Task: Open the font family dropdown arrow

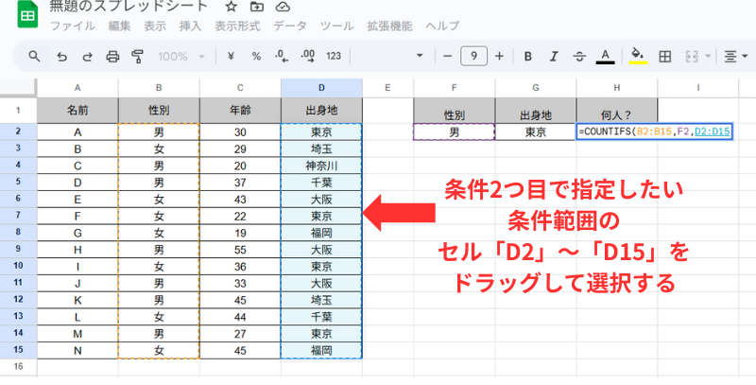Action: (x=420, y=57)
